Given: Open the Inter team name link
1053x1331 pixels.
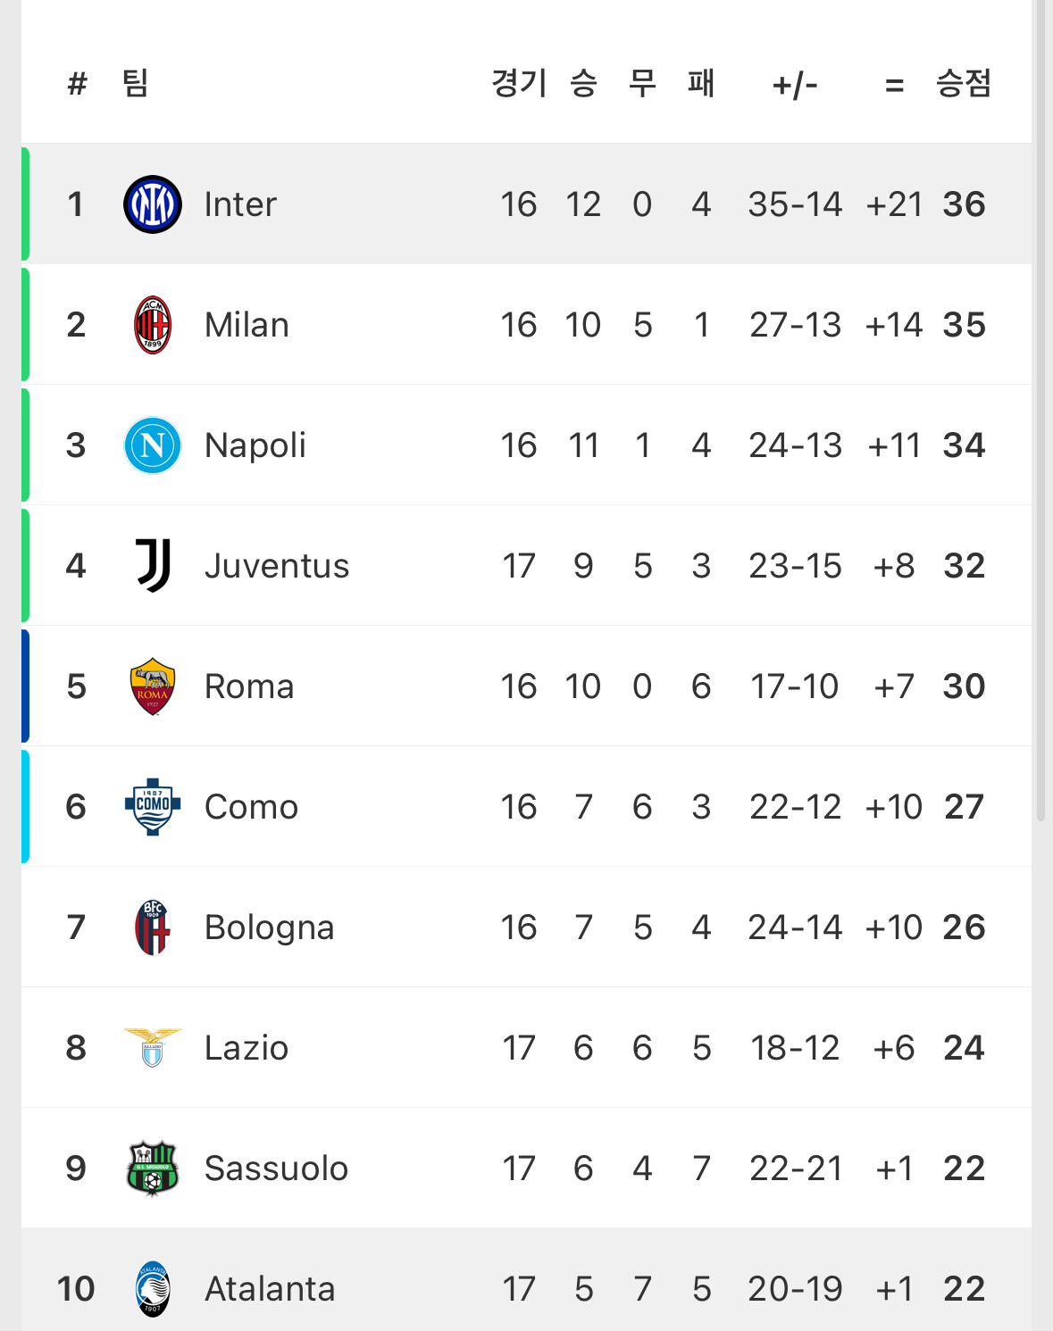Looking at the screenshot, I should click(x=240, y=204).
